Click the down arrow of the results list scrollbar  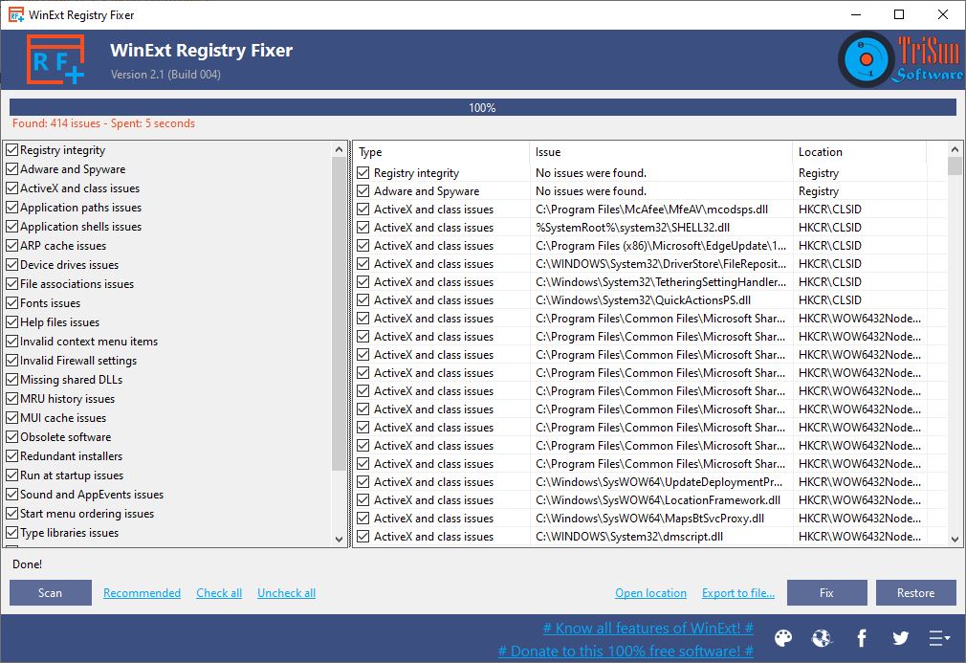point(955,539)
